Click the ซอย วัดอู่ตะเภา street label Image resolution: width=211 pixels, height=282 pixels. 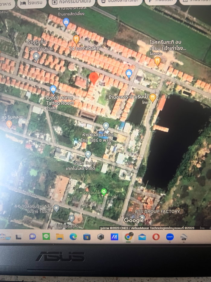(26, 193)
